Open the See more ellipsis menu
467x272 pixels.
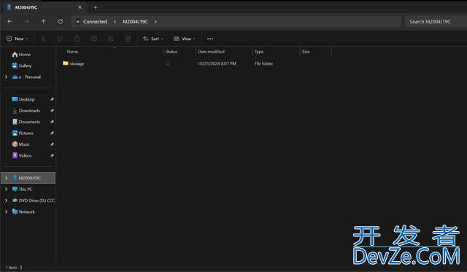210,39
